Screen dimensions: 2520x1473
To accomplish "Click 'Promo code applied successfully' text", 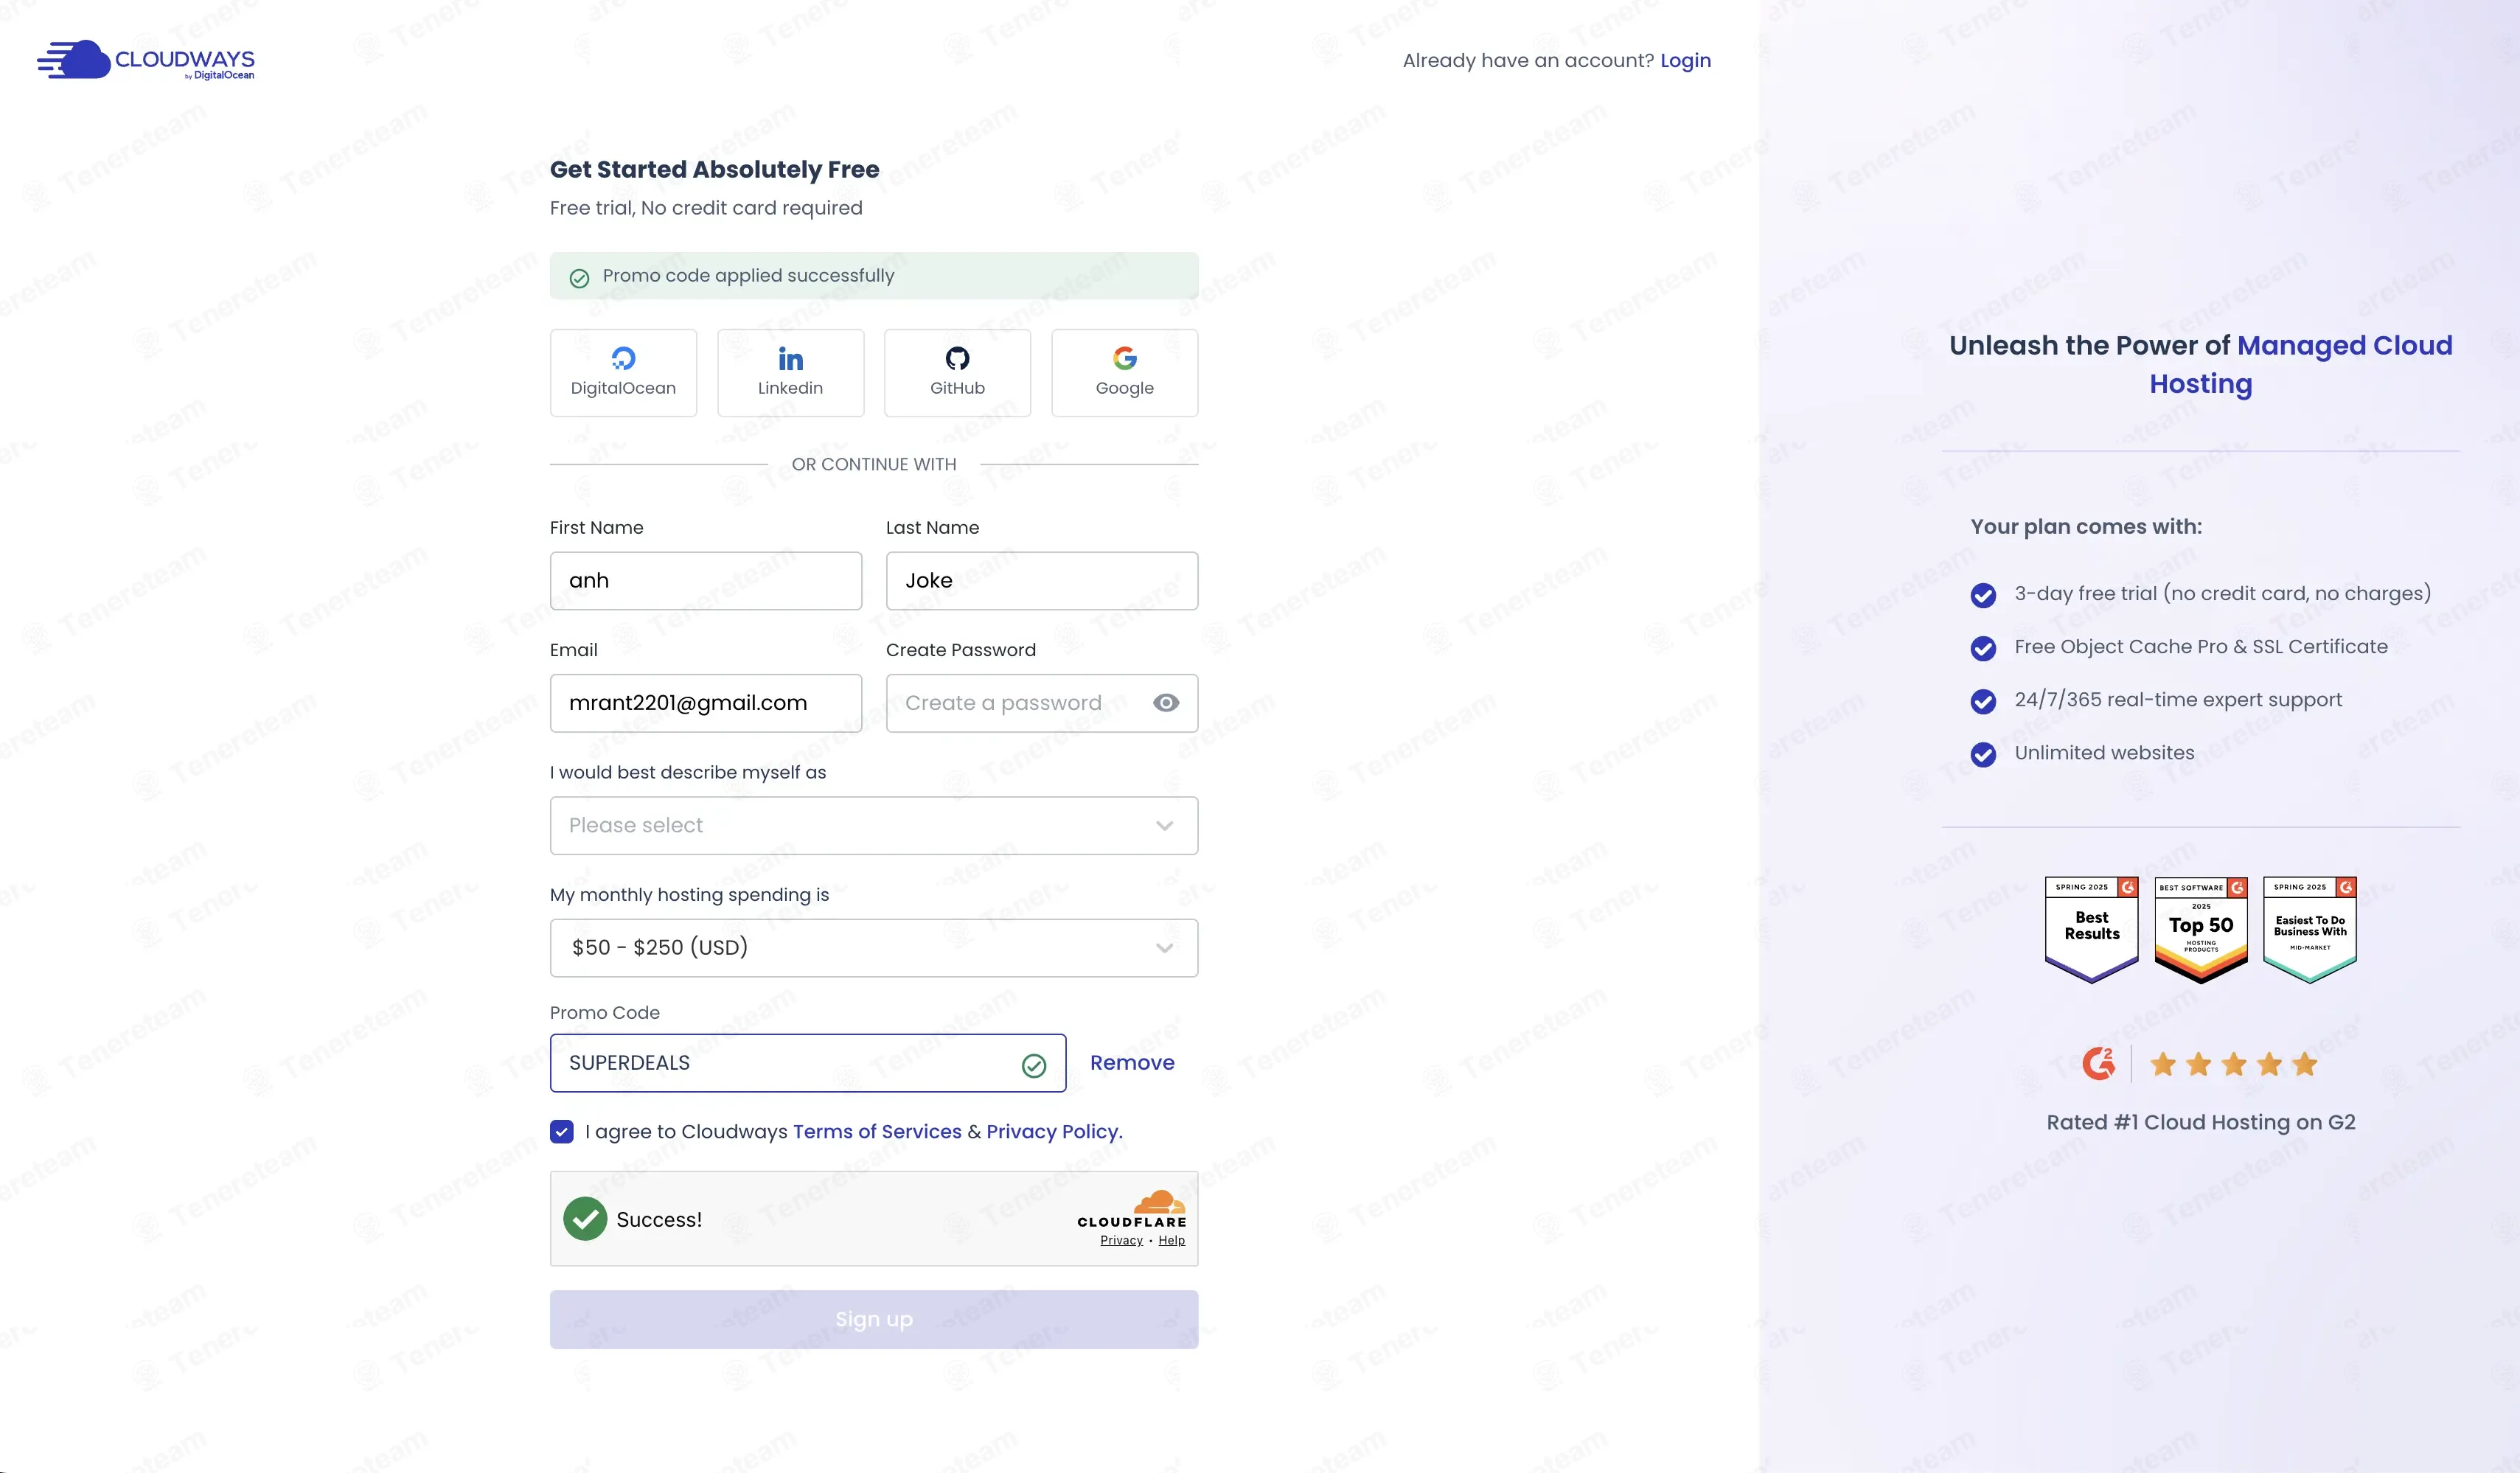I will pos(748,275).
